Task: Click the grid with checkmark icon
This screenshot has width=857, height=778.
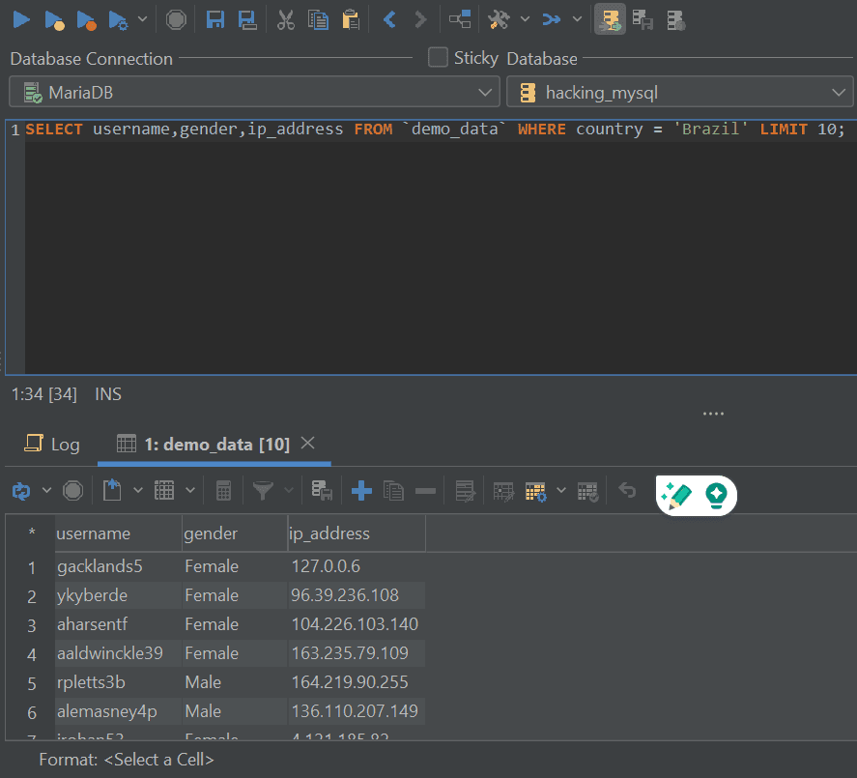Action: pyautogui.click(x=588, y=492)
